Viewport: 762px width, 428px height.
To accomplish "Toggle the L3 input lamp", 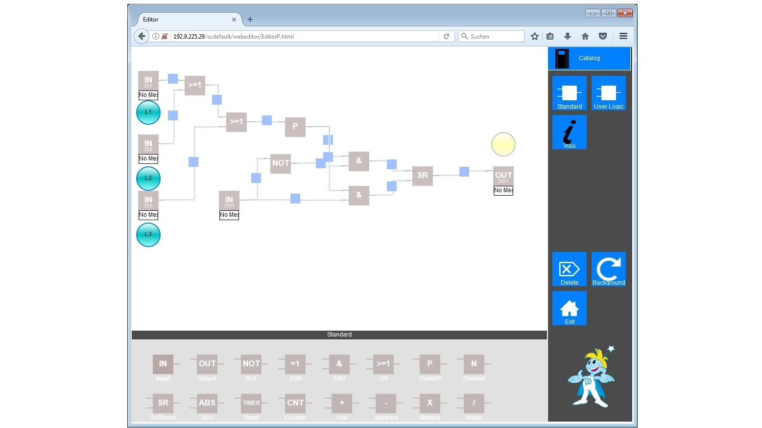I will 148,235.
